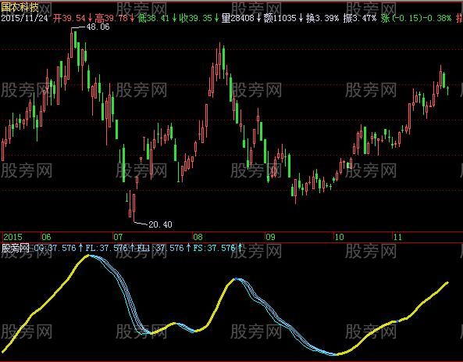Click the 07 month marker on the timeline
463x362 pixels.
(x=118, y=237)
